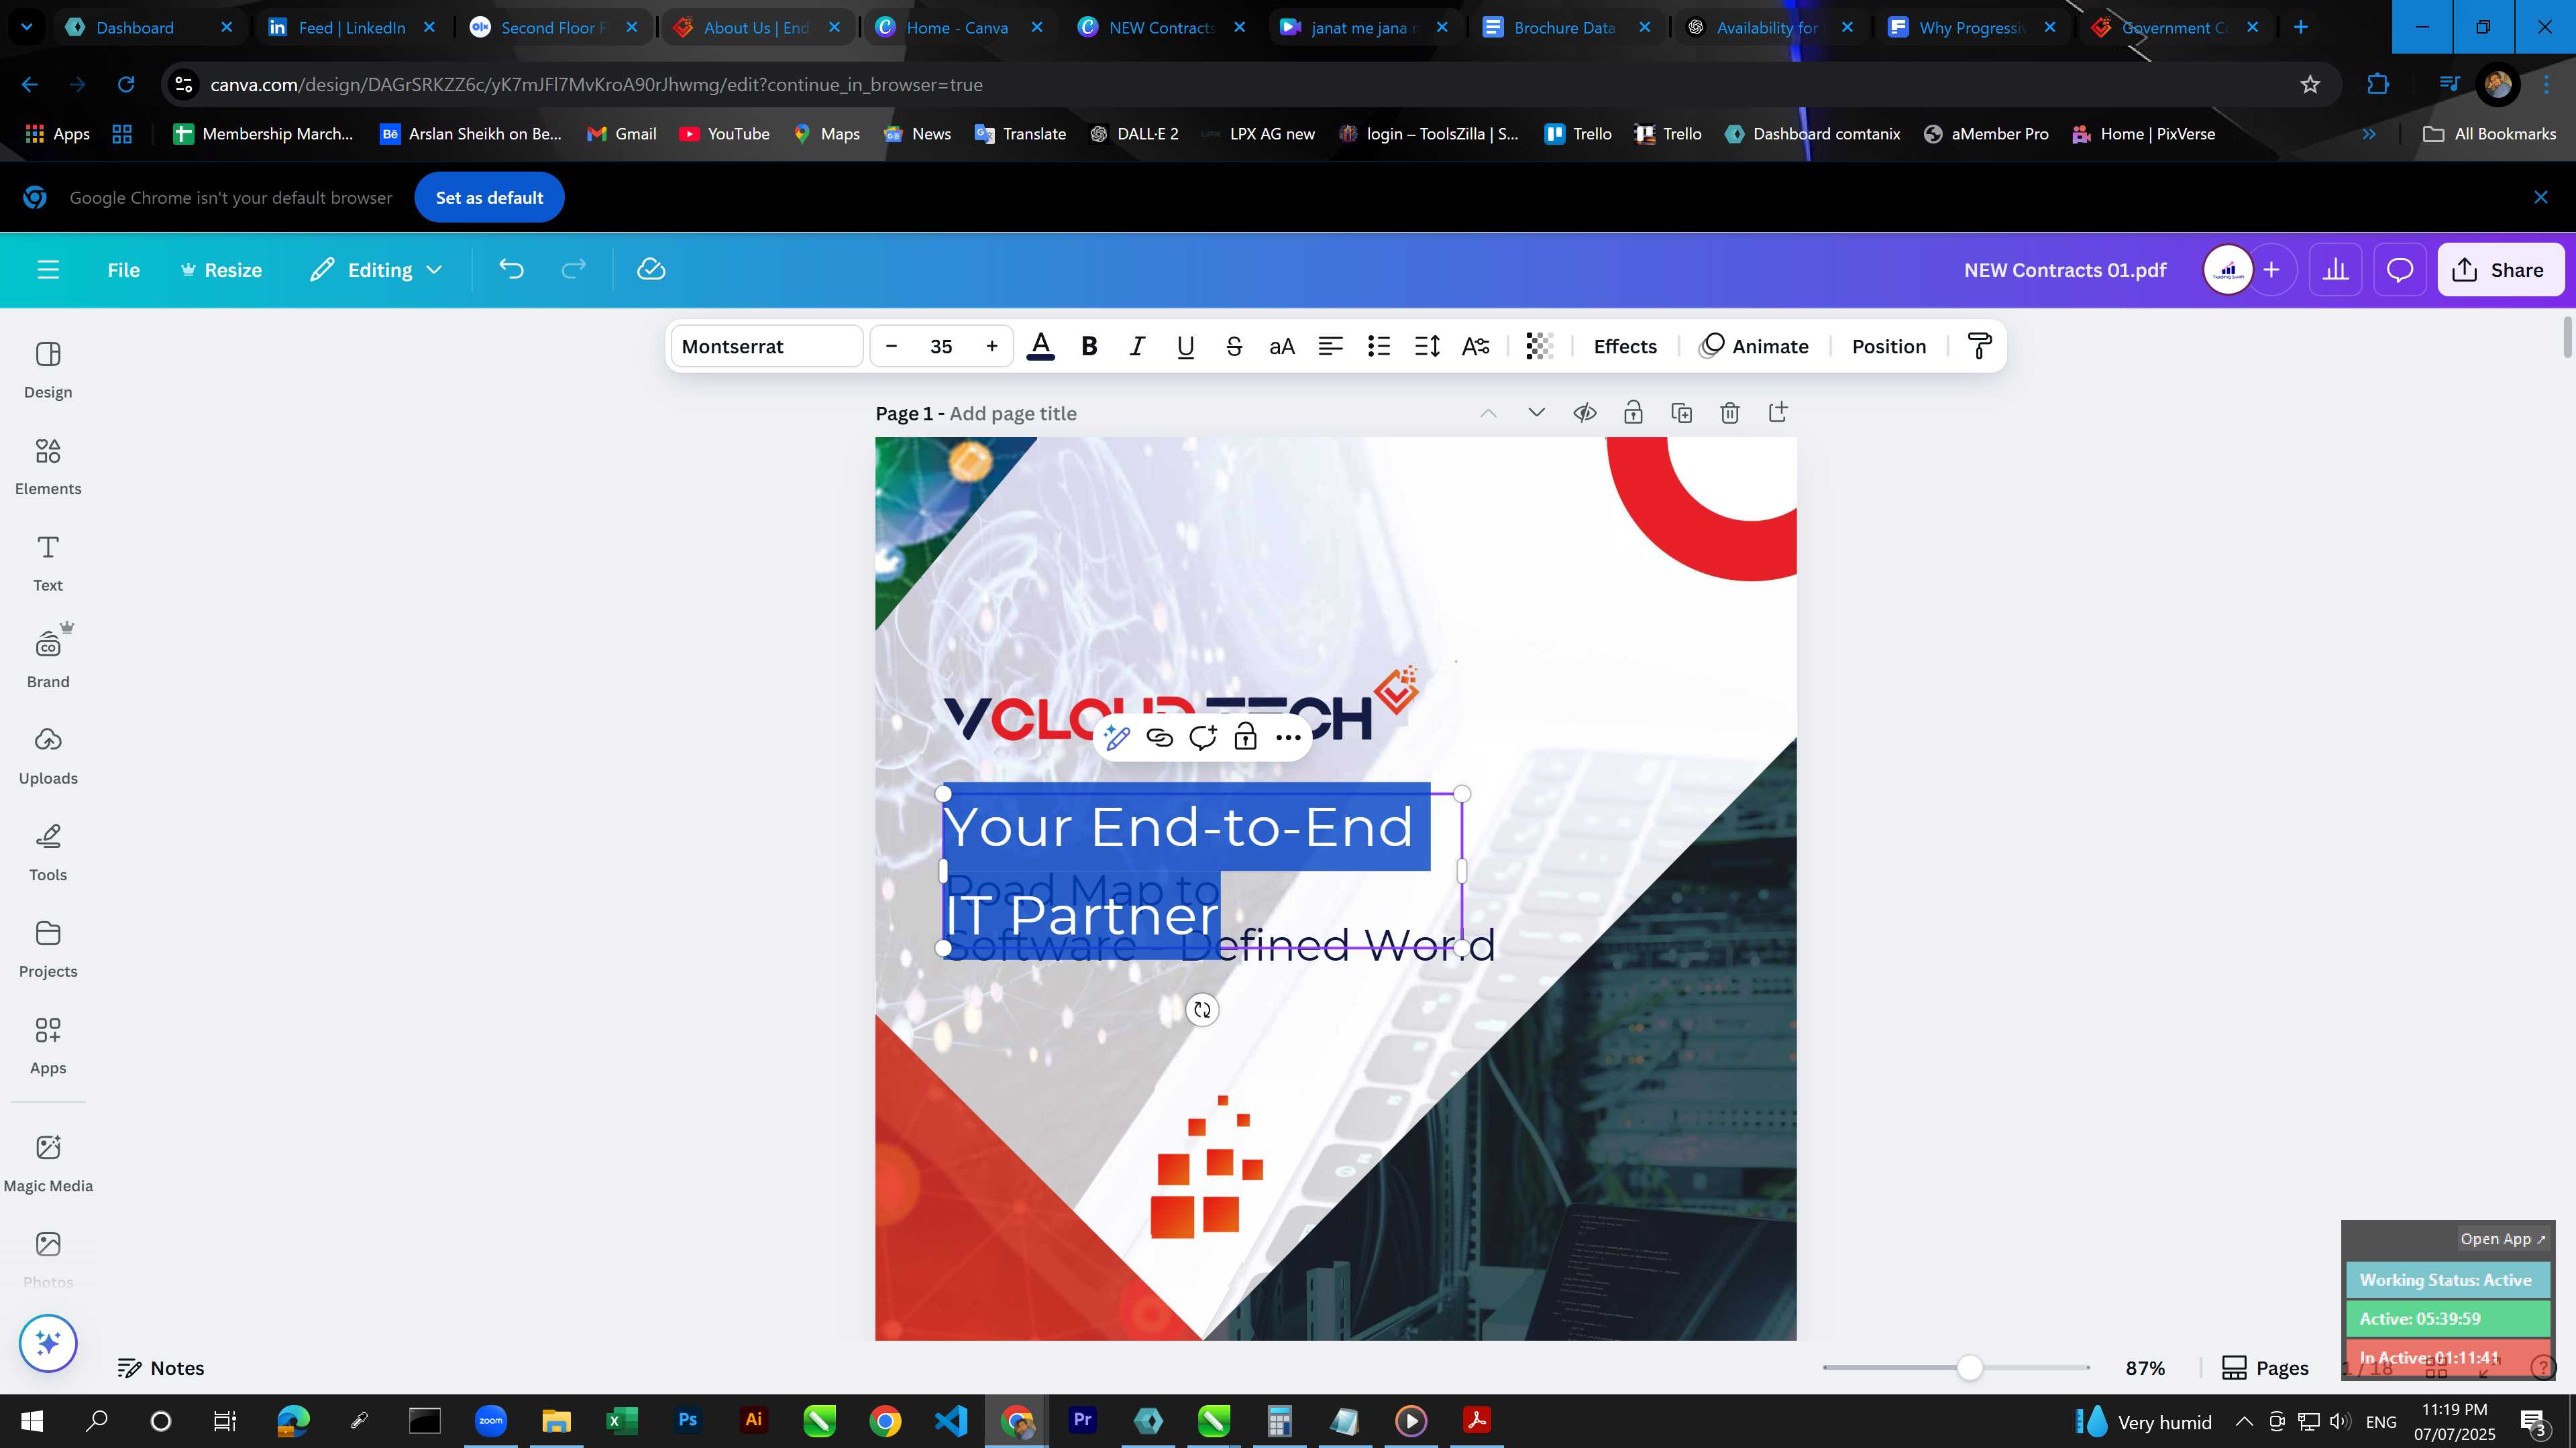The image size is (2576, 1448).
Task: Move page down with chevron arrow
Action: pos(1537,413)
